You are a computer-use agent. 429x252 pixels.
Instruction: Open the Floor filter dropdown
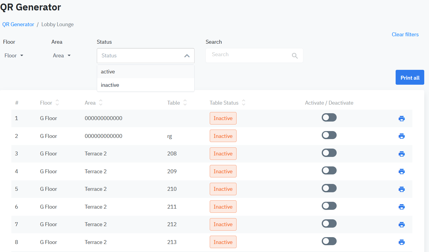click(x=14, y=56)
